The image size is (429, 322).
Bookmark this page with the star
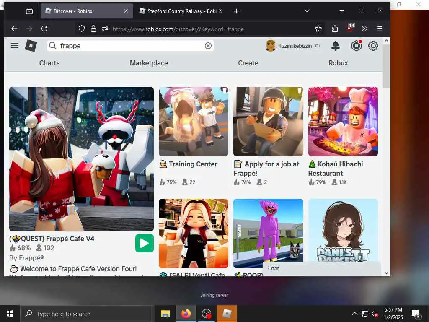pos(318,29)
